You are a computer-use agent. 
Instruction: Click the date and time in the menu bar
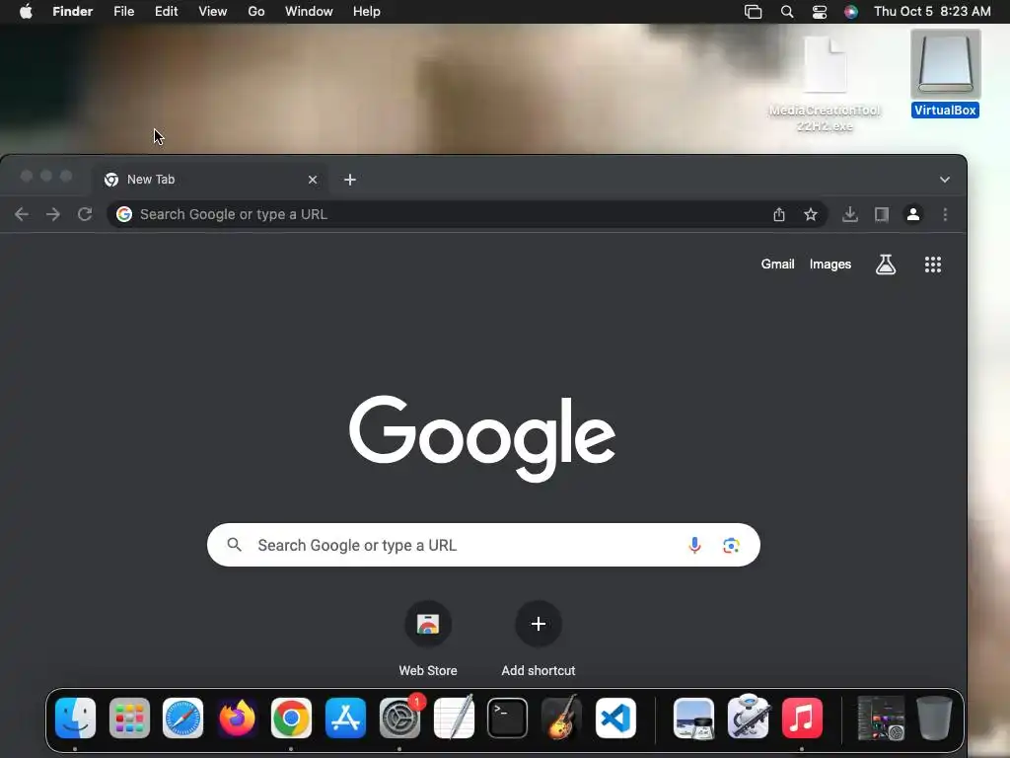pos(932,12)
